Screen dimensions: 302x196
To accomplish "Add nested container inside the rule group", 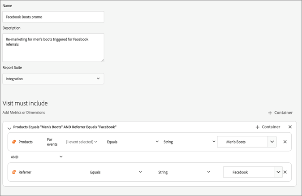I will point(267,127).
